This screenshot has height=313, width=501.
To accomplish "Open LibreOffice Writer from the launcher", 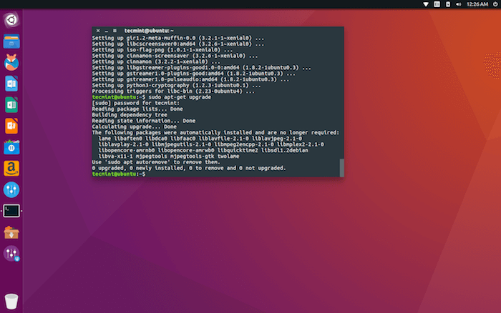I will 11,84.
